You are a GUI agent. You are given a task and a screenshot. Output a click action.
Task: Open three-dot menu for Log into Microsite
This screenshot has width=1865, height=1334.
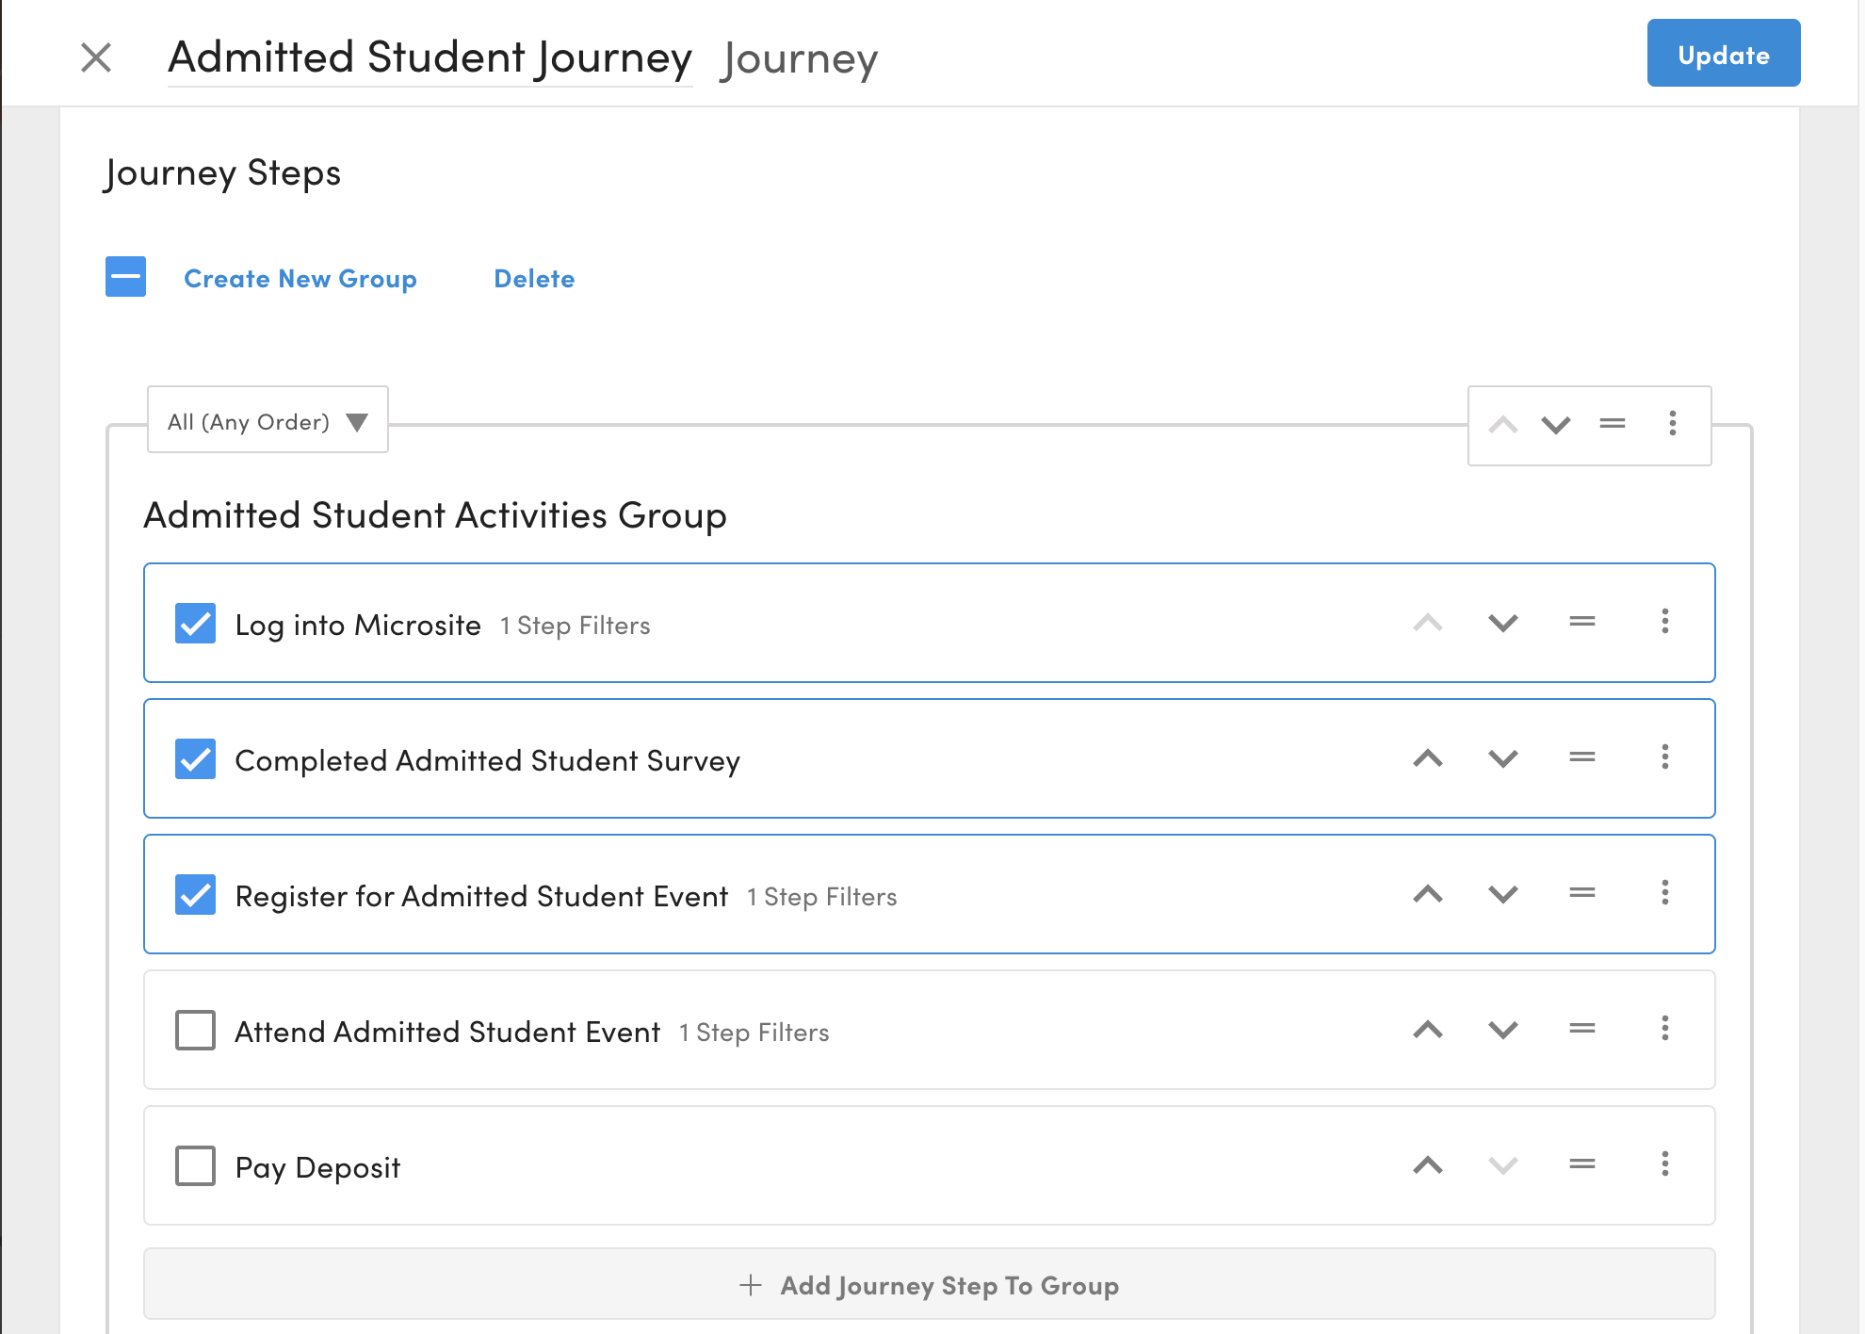[1664, 622]
